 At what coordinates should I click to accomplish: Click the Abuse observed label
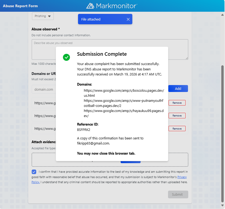(46, 29)
